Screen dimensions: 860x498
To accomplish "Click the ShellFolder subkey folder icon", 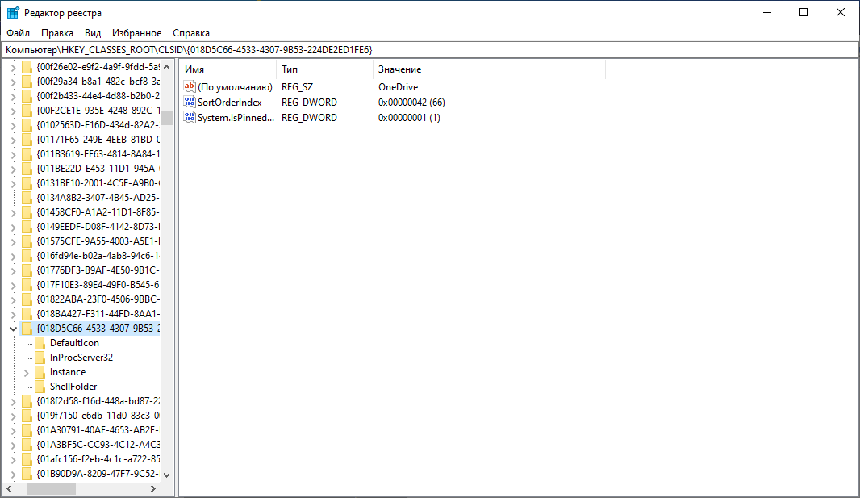I will [x=40, y=387].
